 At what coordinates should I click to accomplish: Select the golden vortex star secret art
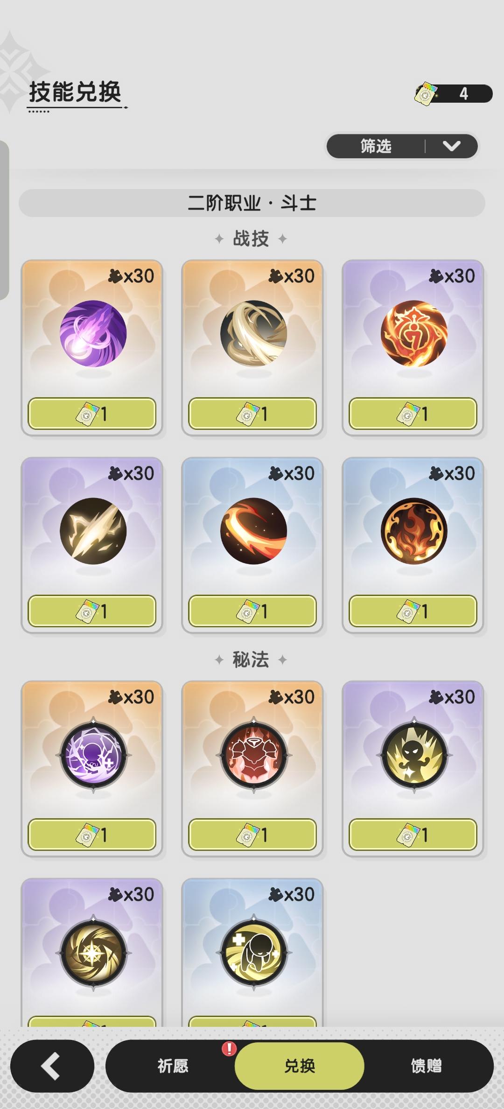[x=93, y=952]
